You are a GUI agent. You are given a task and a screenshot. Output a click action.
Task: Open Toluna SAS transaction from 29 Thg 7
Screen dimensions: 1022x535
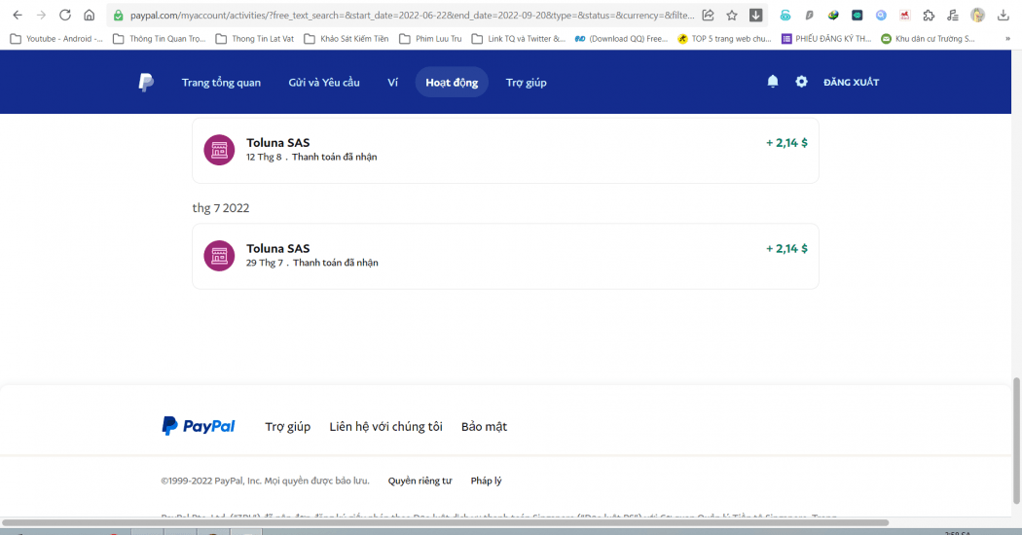505,256
